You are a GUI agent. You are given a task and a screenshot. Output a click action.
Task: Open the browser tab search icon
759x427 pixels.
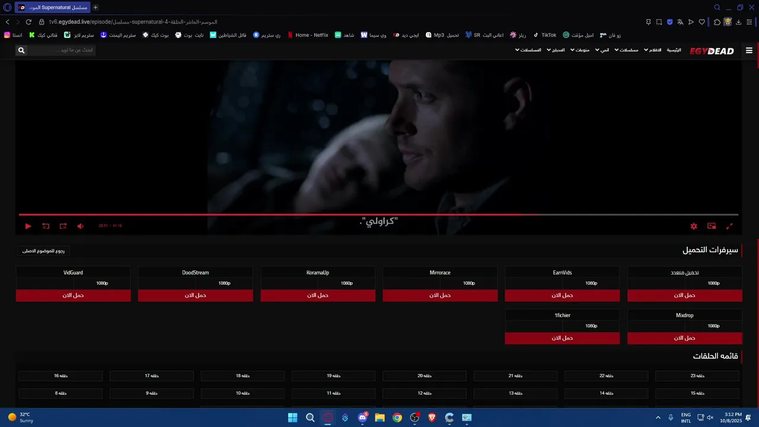(717, 8)
